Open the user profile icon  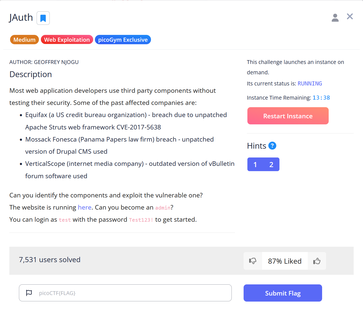pos(335,17)
